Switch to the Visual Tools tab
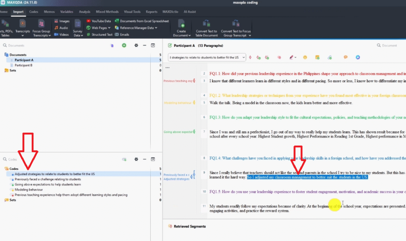This screenshot has width=406, height=241. click(132, 12)
